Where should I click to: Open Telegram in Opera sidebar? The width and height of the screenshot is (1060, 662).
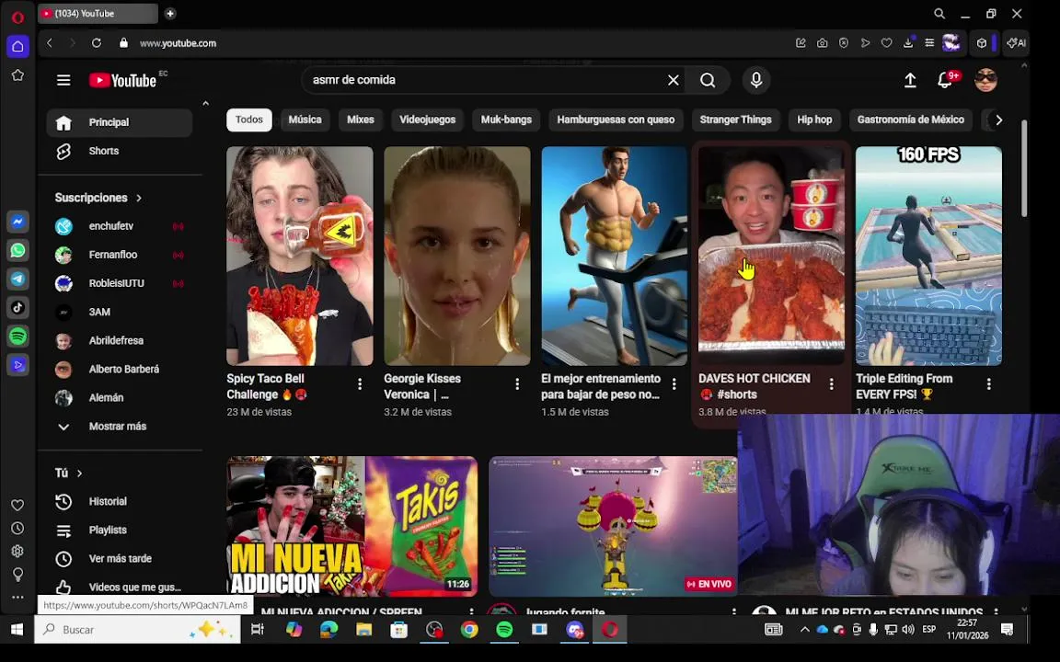(18, 279)
